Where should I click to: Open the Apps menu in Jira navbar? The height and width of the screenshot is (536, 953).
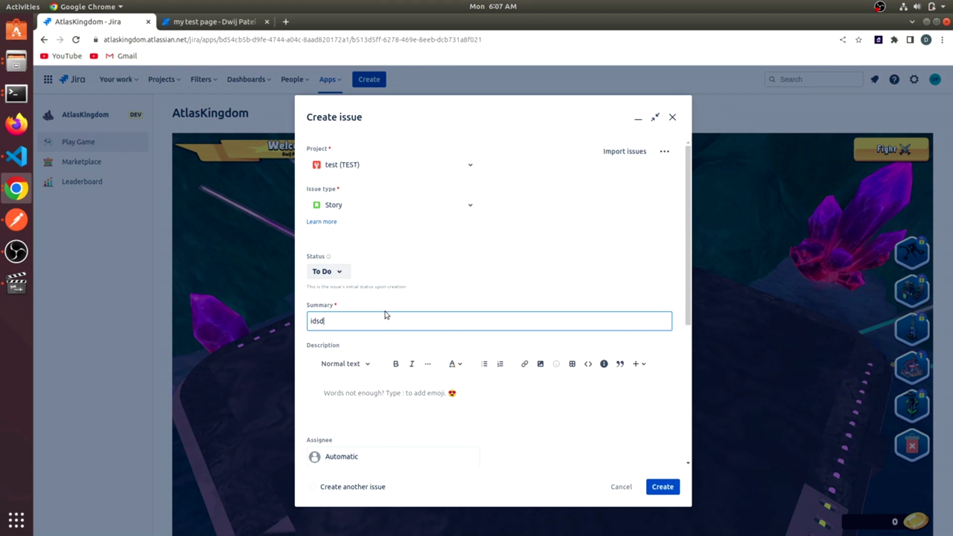[330, 79]
